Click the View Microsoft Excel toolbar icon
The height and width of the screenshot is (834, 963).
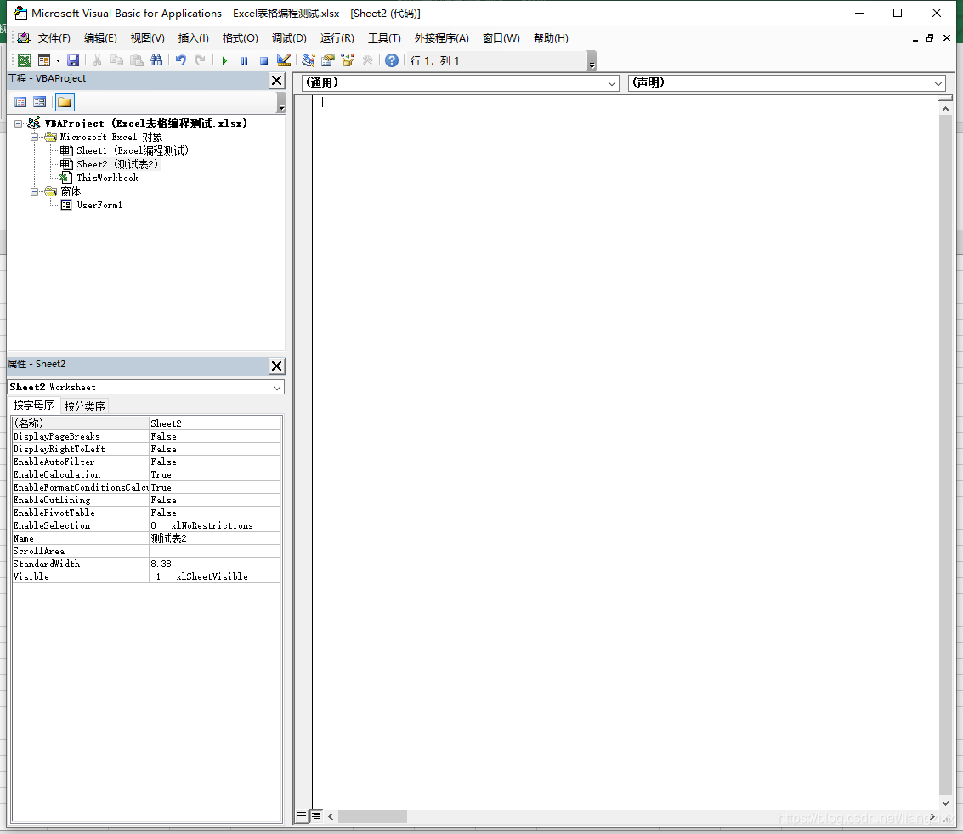coord(25,60)
